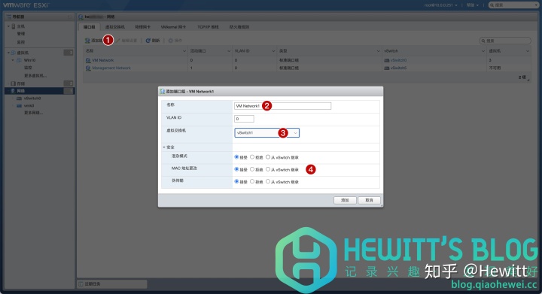Click the Add port group dialog title icon

[x=162, y=92]
